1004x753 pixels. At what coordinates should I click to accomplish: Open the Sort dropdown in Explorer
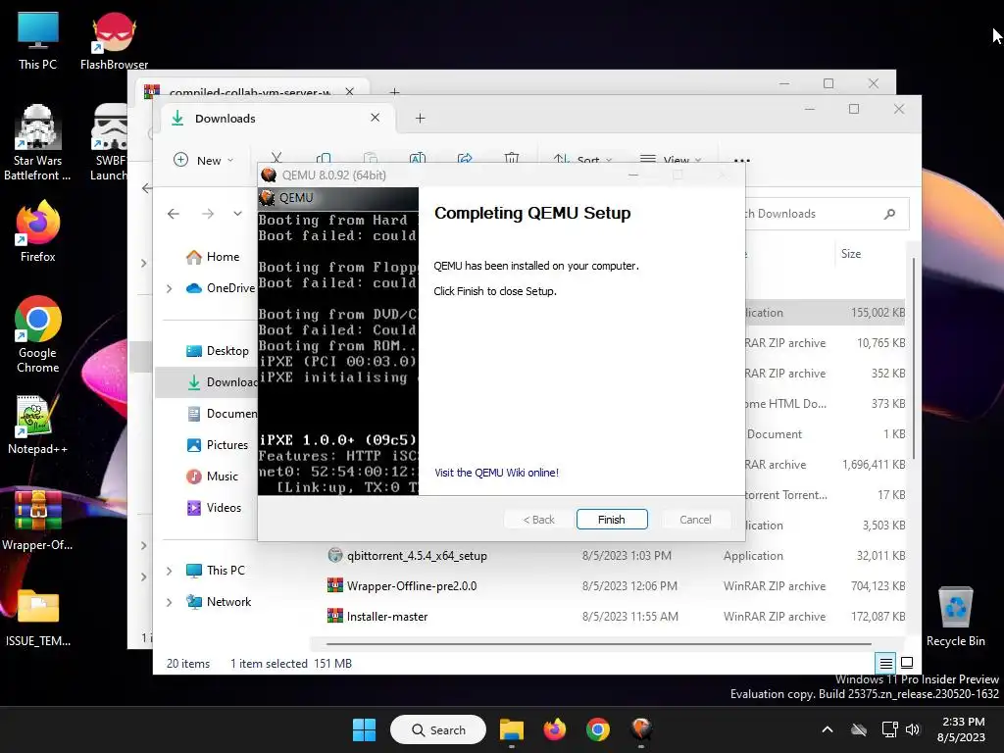(582, 160)
